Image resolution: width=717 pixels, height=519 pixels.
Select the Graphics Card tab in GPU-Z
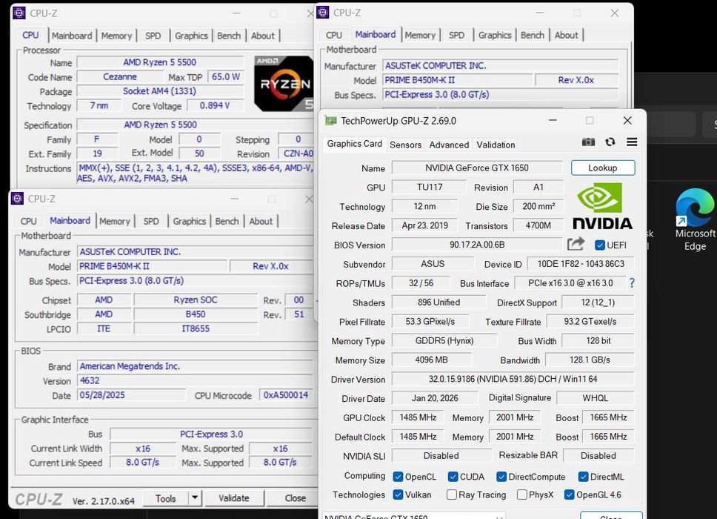[354, 144]
